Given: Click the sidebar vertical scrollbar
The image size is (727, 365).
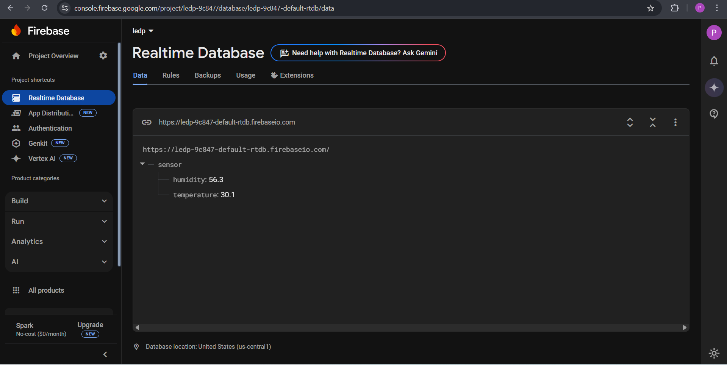Looking at the screenshot, I should pos(119,154).
